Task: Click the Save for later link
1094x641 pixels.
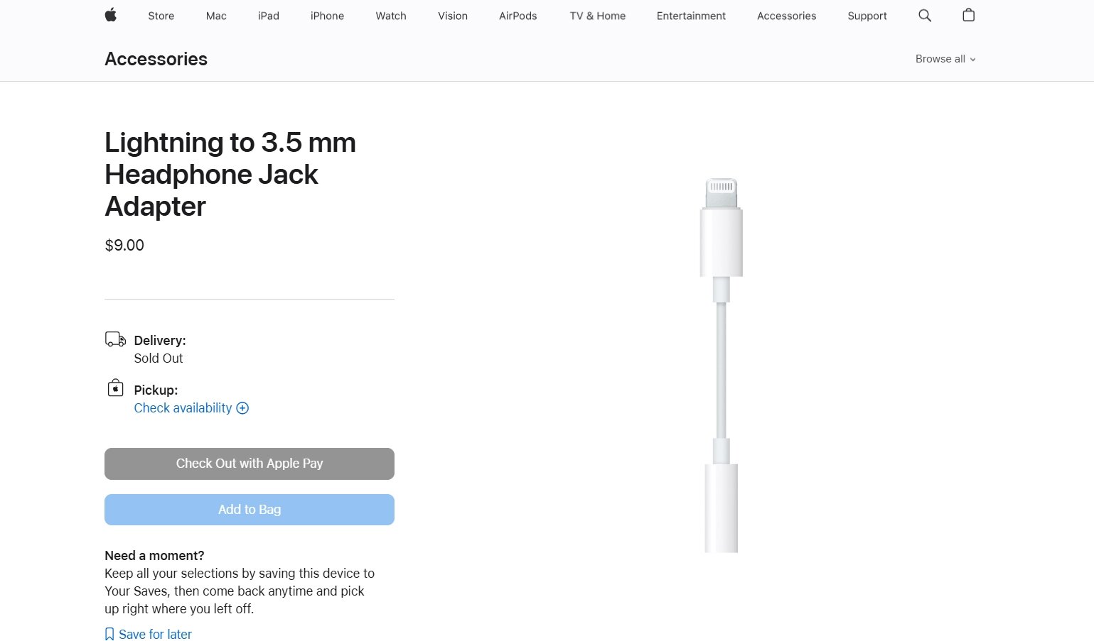Action: tap(155, 634)
